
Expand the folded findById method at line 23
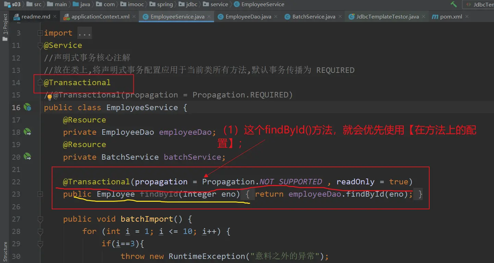click(x=40, y=194)
